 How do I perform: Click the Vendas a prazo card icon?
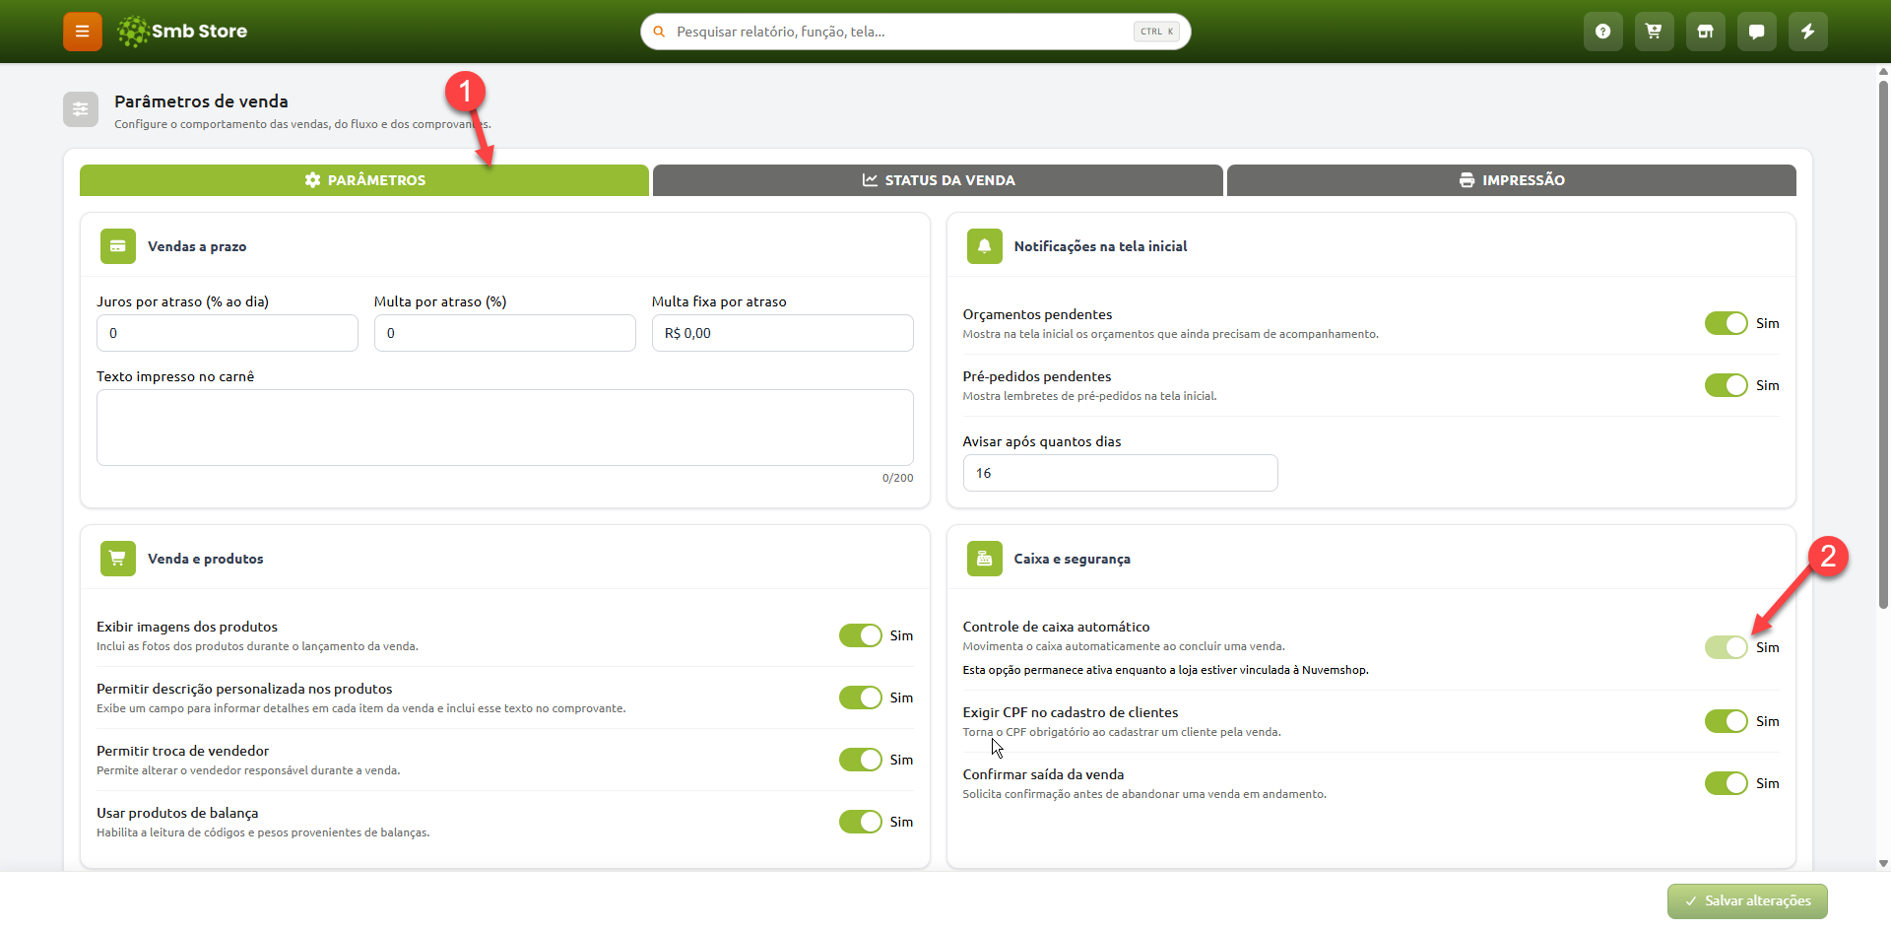pyautogui.click(x=118, y=246)
